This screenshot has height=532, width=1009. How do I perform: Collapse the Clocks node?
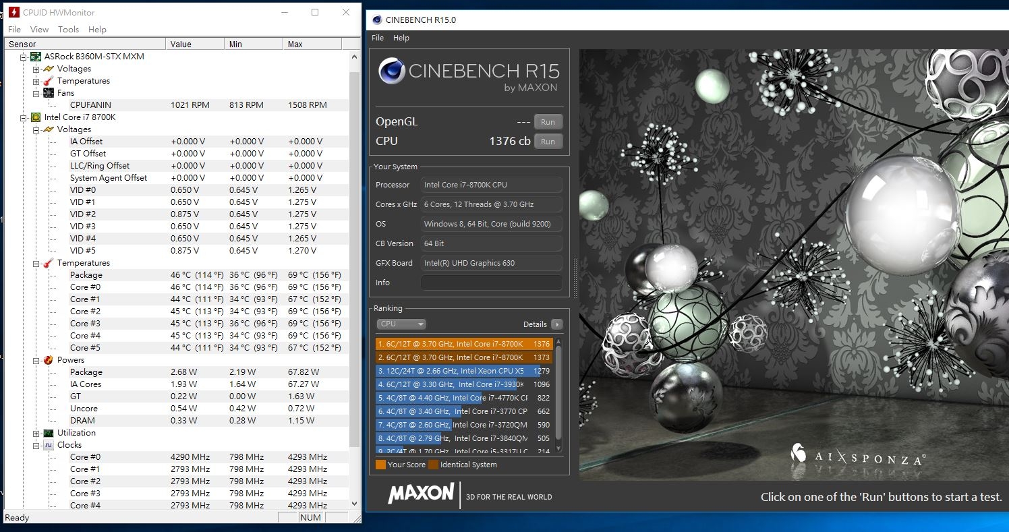[36, 445]
